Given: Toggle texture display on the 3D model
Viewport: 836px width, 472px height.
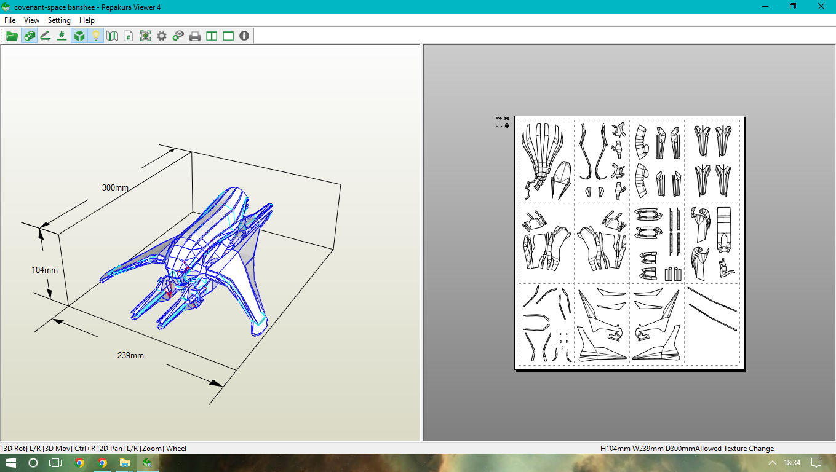Looking at the screenshot, I should click(29, 36).
